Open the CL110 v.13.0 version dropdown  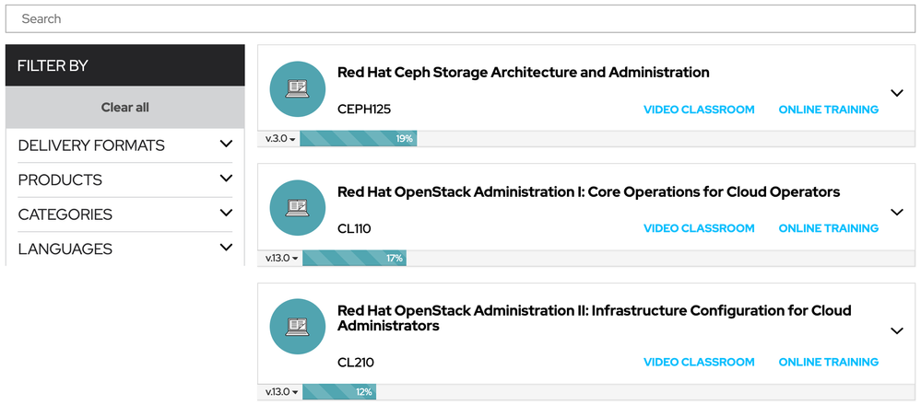pyautogui.click(x=282, y=259)
